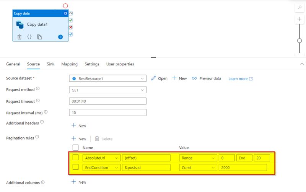Click the failure red X dependency icon
This screenshot has height=192, width=306.
coord(71,27)
